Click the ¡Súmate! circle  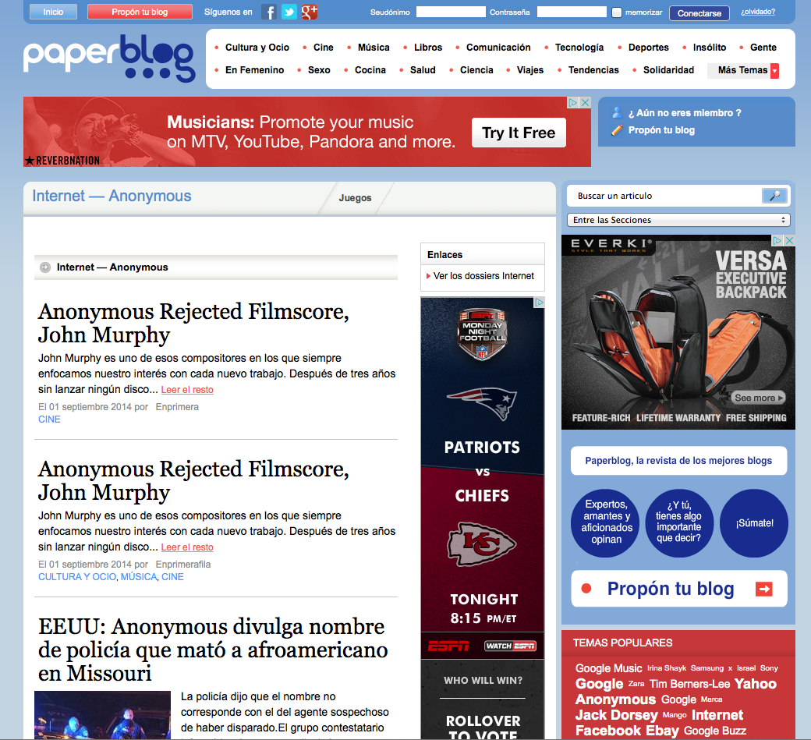(754, 523)
